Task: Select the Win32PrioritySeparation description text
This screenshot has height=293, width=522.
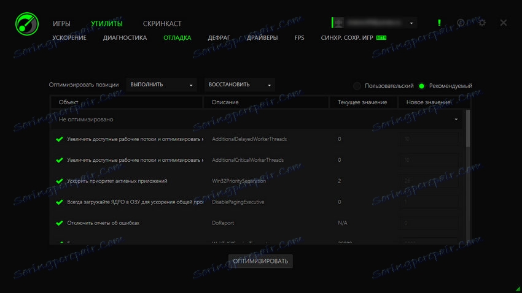Action: [x=239, y=181]
